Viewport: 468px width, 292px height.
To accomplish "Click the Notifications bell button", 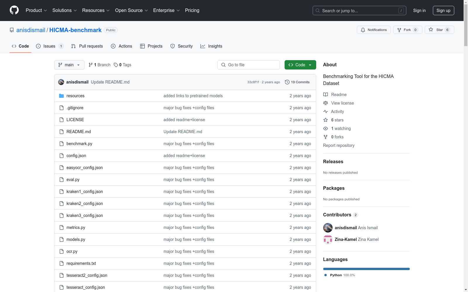I will coord(374,30).
